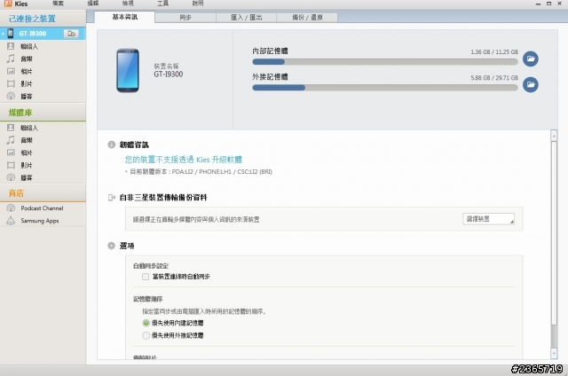This screenshot has height=376, width=568.
Task: Select the GT-I9300 phone icon in sidebar
Action: coord(11,34)
